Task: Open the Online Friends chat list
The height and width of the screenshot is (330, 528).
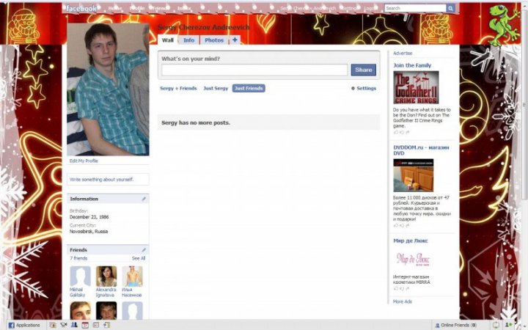Action: [455, 325]
